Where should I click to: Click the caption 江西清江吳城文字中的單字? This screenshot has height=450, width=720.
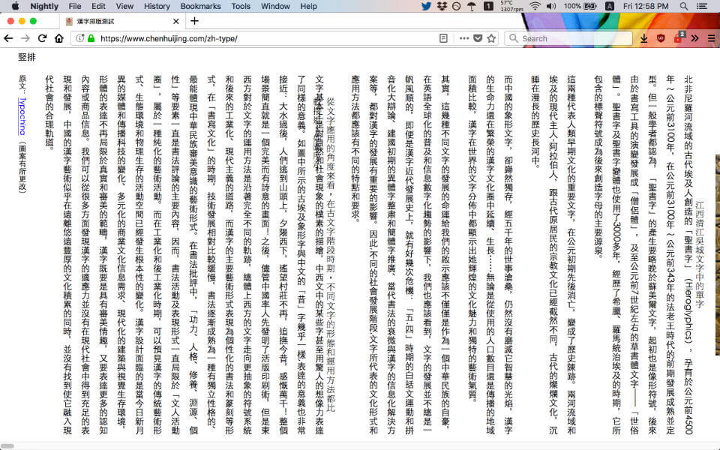699,255
